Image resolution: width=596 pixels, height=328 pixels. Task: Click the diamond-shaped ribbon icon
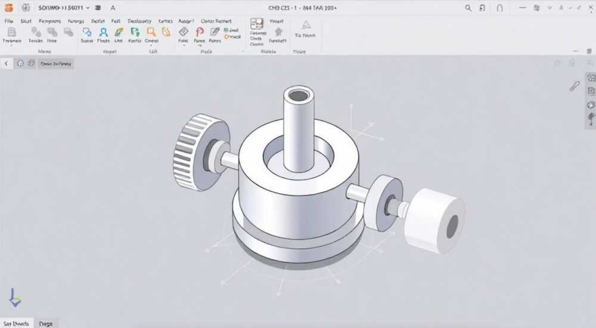coord(184,32)
